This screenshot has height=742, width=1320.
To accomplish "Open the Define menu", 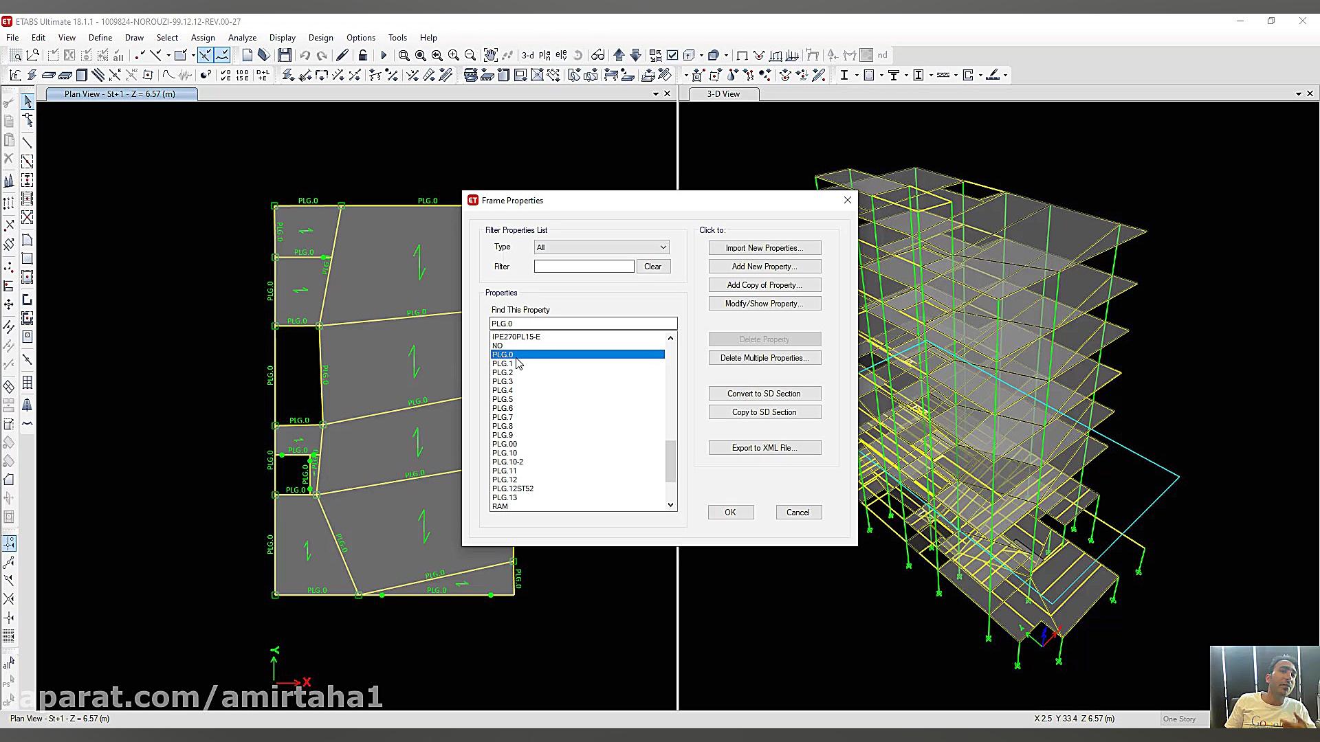I will click(x=100, y=38).
